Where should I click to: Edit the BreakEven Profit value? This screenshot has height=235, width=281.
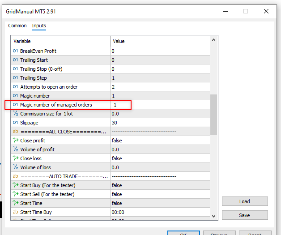coord(160,51)
